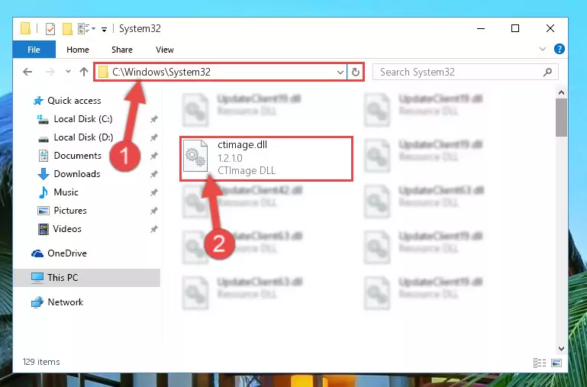Open the File menu
The width and height of the screenshot is (587, 387).
34,50
